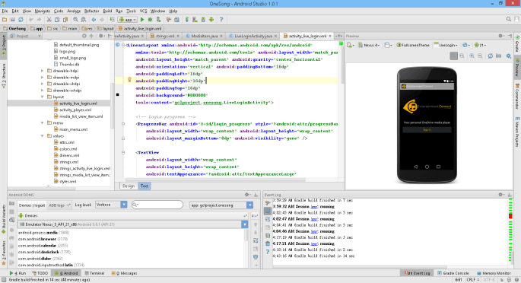Toggle the Favorites side panel

coord(4,253)
